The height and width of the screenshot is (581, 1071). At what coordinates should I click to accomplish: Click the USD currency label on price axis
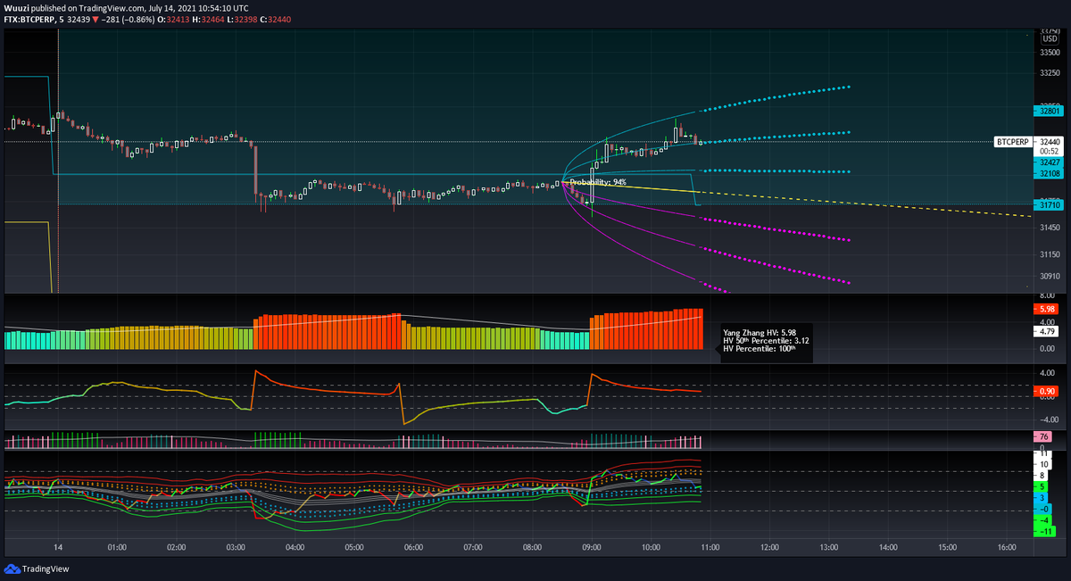[x=1049, y=38]
